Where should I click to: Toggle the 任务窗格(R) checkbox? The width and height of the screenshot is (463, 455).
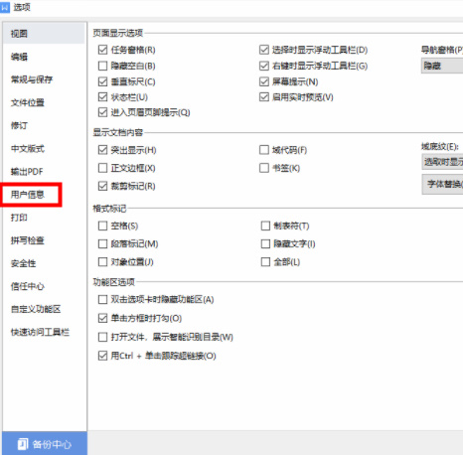point(102,50)
